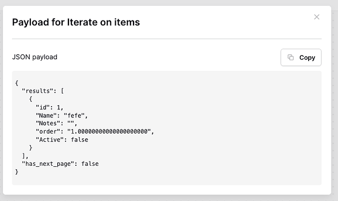The height and width of the screenshot is (201, 338).
Task: Click the "Name": "fefe" line
Action: pos(62,115)
